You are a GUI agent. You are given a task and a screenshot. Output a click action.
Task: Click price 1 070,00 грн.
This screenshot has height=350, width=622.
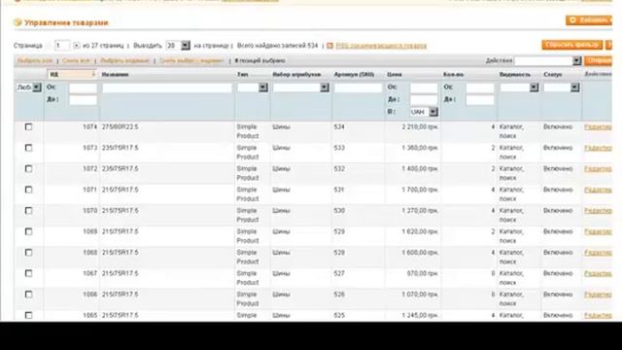(x=420, y=295)
